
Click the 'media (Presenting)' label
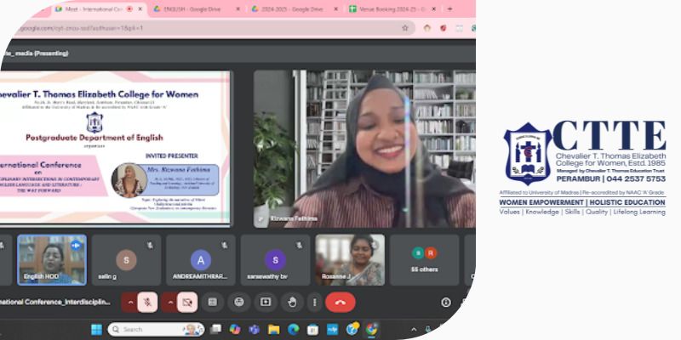[36, 54]
